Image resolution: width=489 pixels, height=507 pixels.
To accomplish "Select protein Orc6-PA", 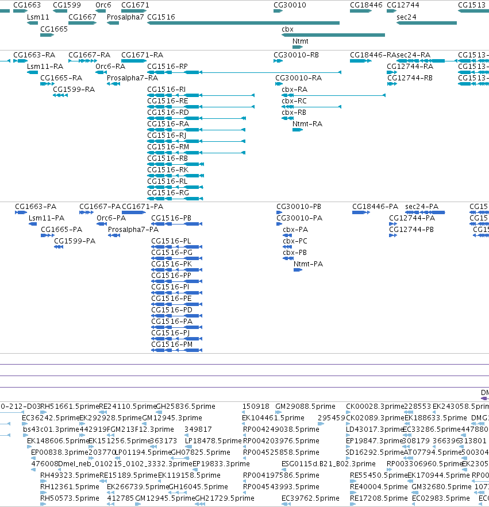I will click(102, 224).
